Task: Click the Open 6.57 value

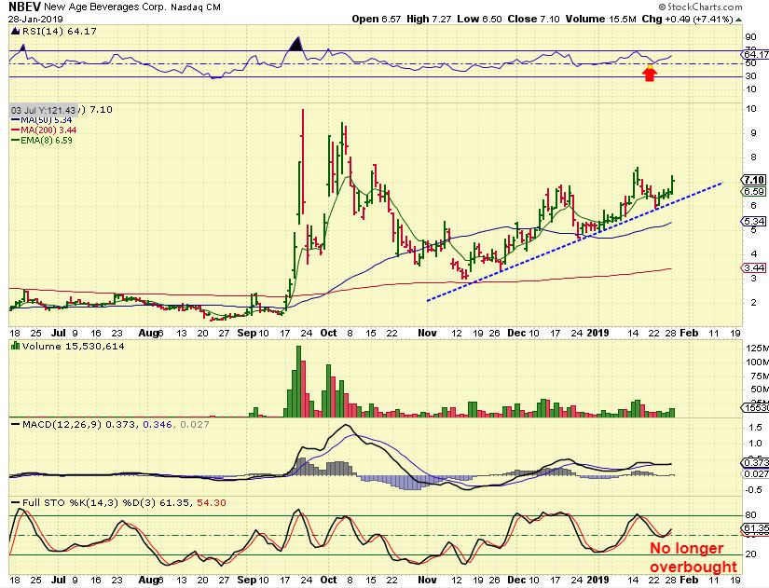Action: coord(377,20)
